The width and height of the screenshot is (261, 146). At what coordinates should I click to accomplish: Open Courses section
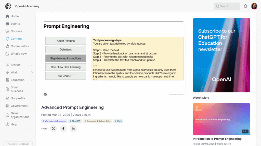(16, 31)
